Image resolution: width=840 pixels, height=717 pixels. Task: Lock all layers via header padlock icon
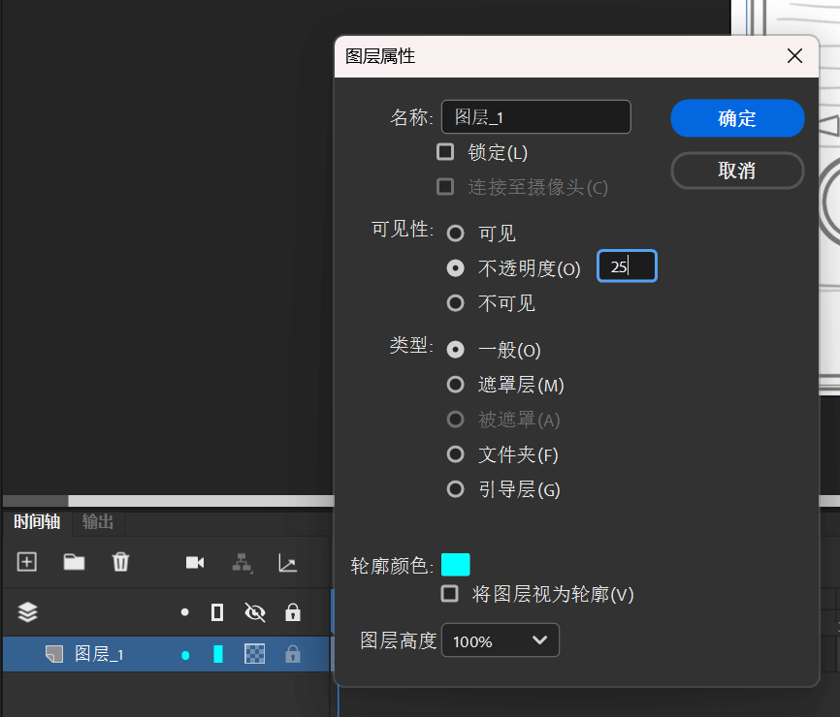293,612
